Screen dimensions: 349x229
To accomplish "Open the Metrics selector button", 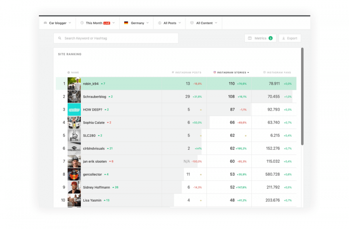I will (260, 38).
